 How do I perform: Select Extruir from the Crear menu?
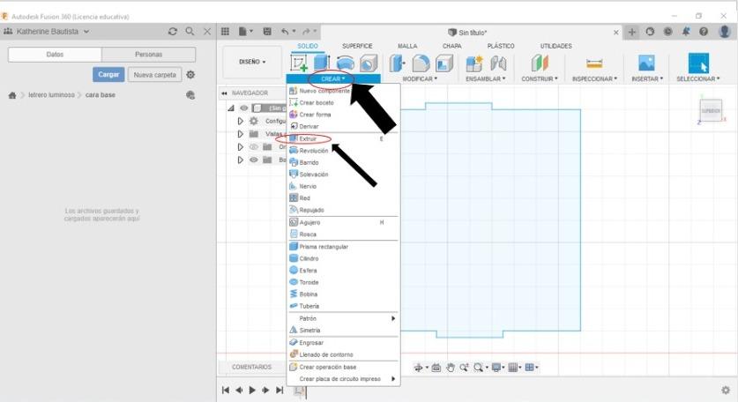click(343, 139)
